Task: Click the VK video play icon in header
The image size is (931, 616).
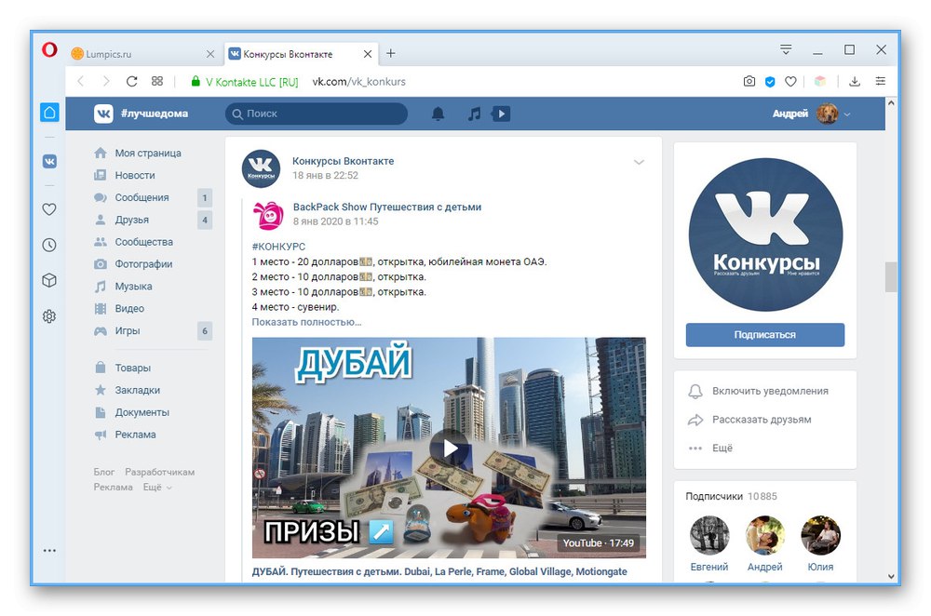Action: (x=501, y=114)
